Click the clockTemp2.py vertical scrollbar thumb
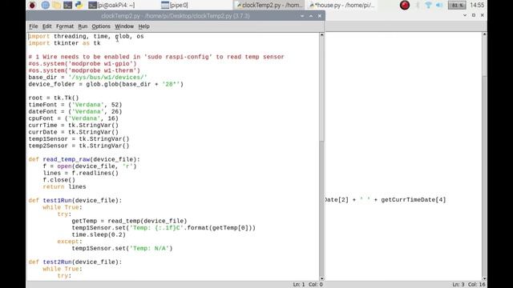 tap(322, 89)
